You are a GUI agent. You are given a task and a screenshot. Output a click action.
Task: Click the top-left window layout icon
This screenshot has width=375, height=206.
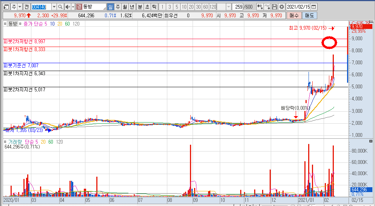point(5,7)
